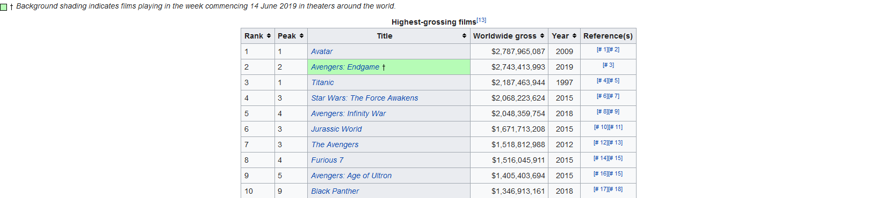
Task: Sort table by Year column arrows
Action: [x=574, y=36]
